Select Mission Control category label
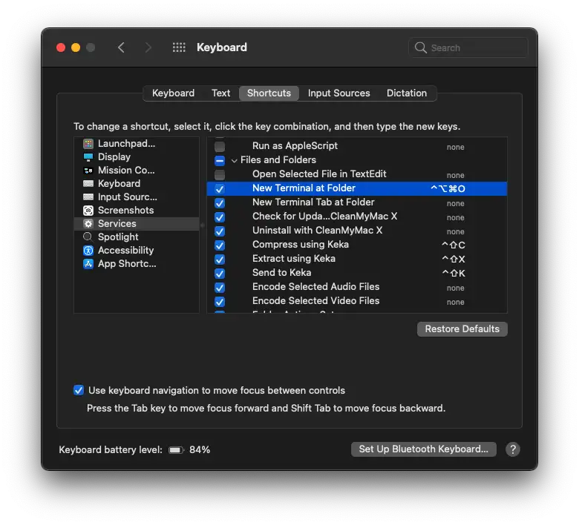Viewport: 579px width, 525px height. (126, 170)
